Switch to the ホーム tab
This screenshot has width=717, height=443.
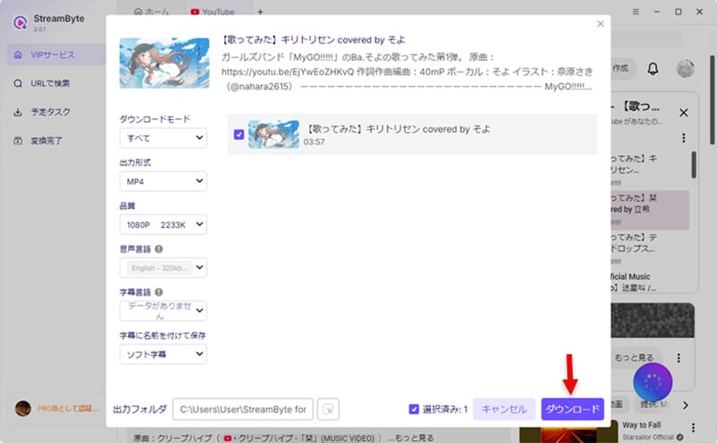151,12
